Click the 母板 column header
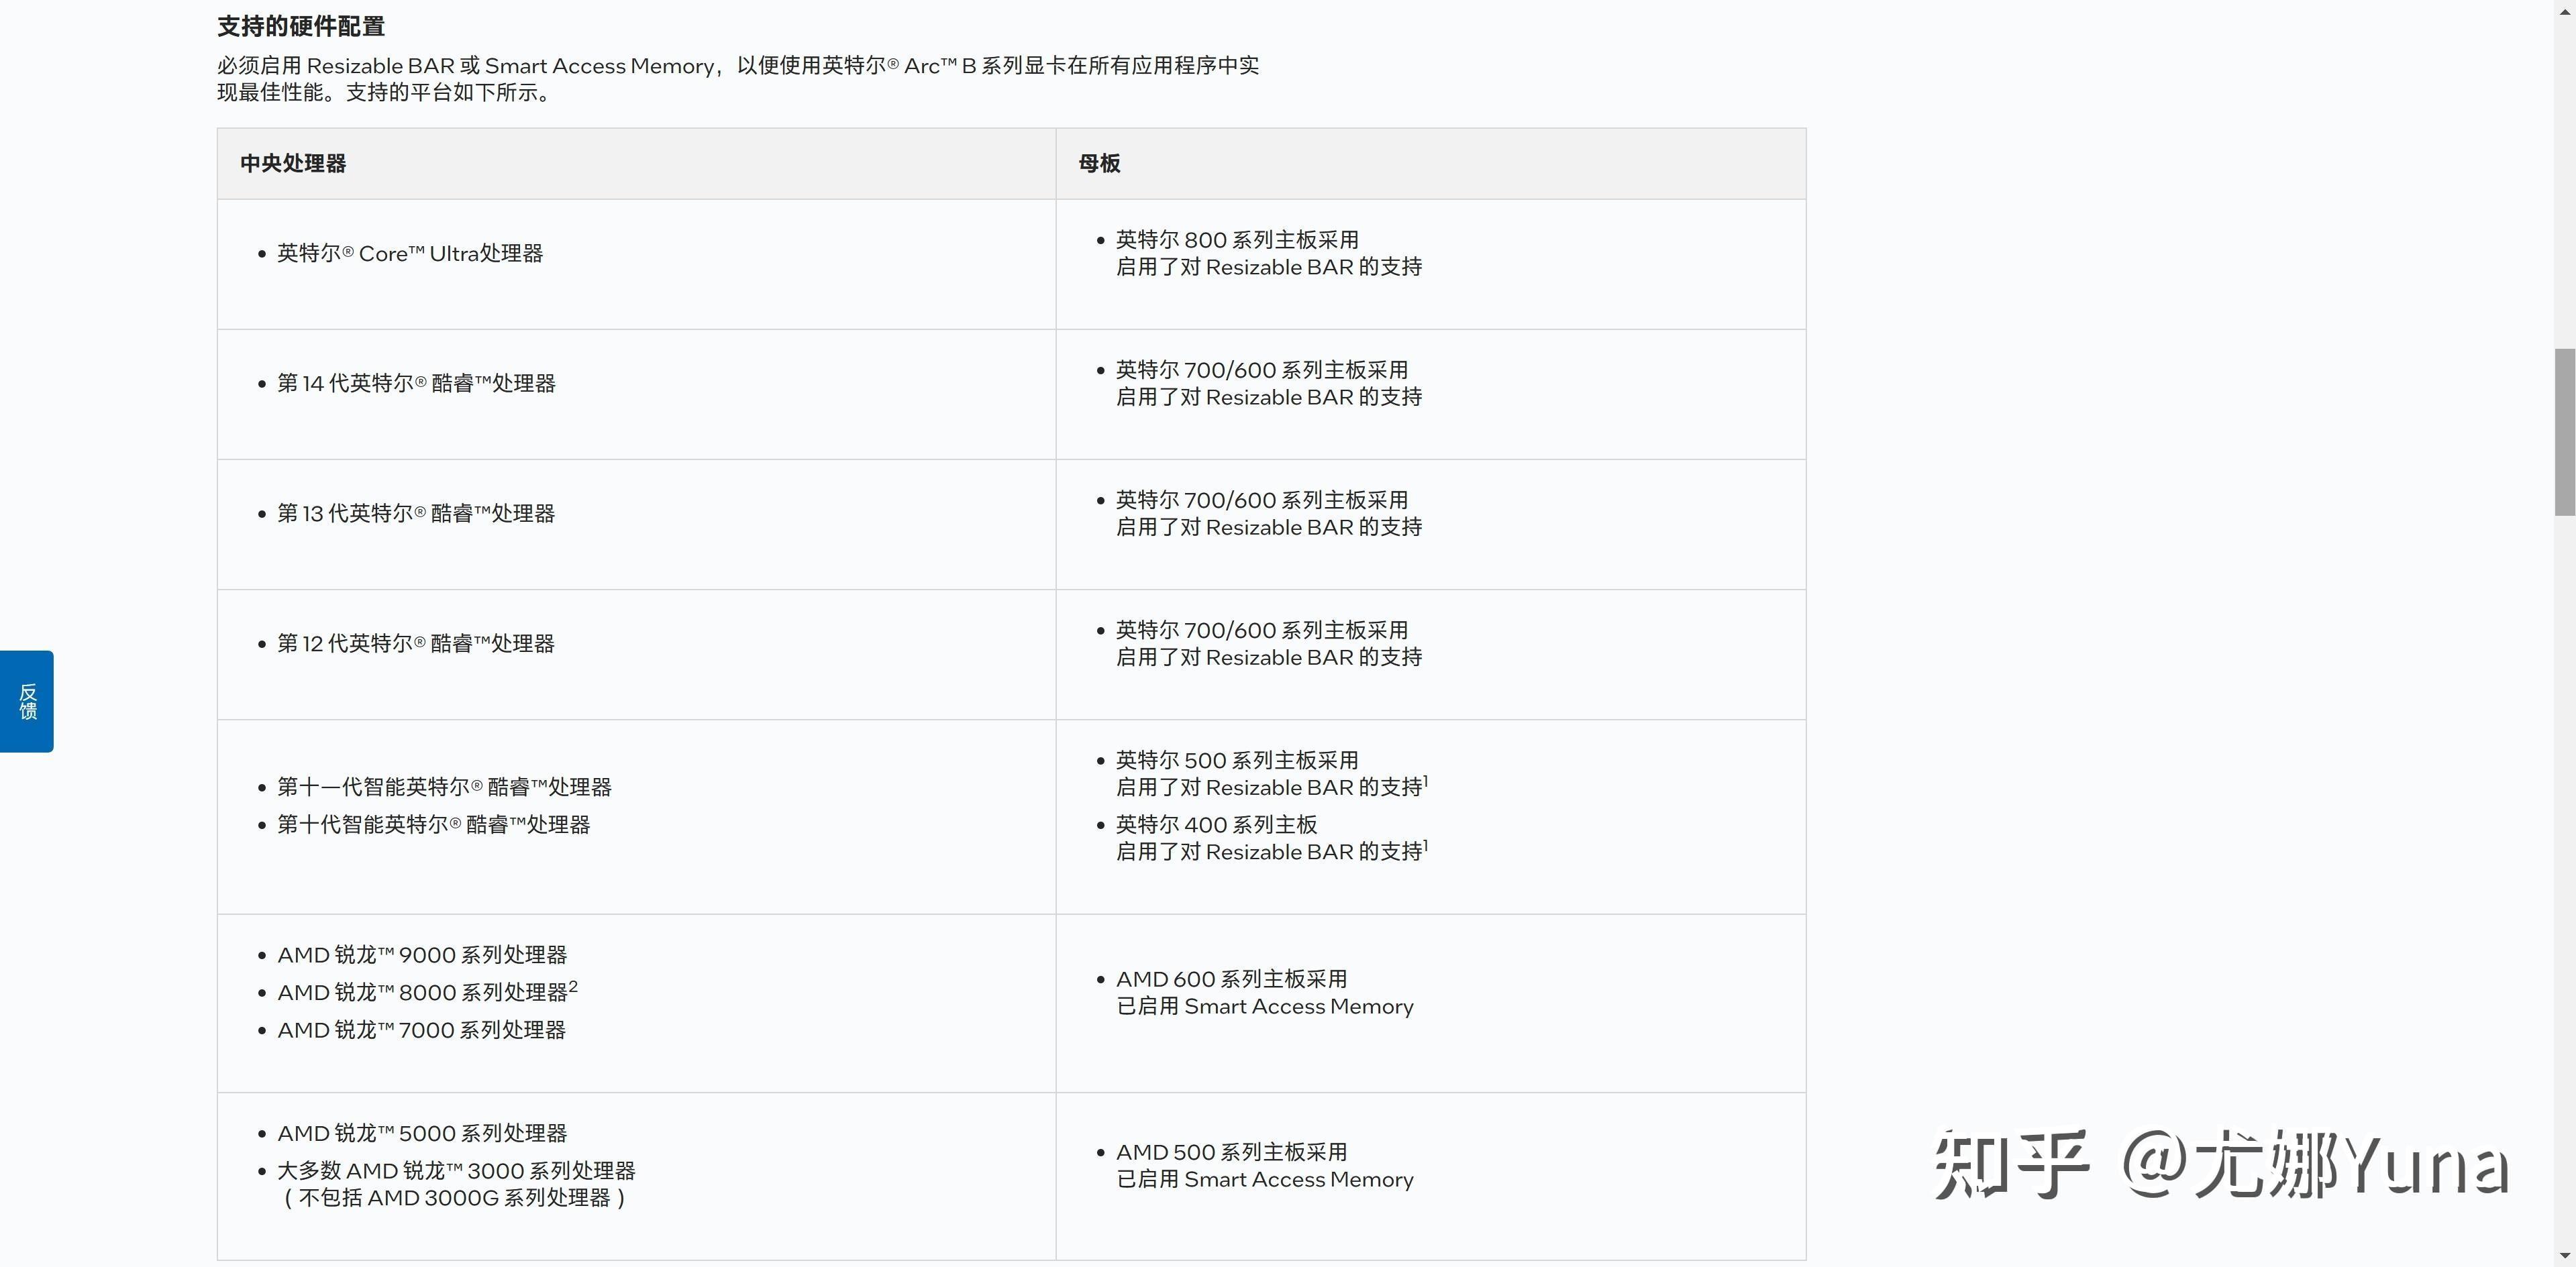 [x=1099, y=163]
